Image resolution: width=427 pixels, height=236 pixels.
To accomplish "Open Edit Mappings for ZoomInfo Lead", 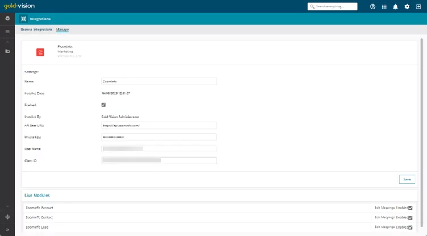I will point(384,227).
